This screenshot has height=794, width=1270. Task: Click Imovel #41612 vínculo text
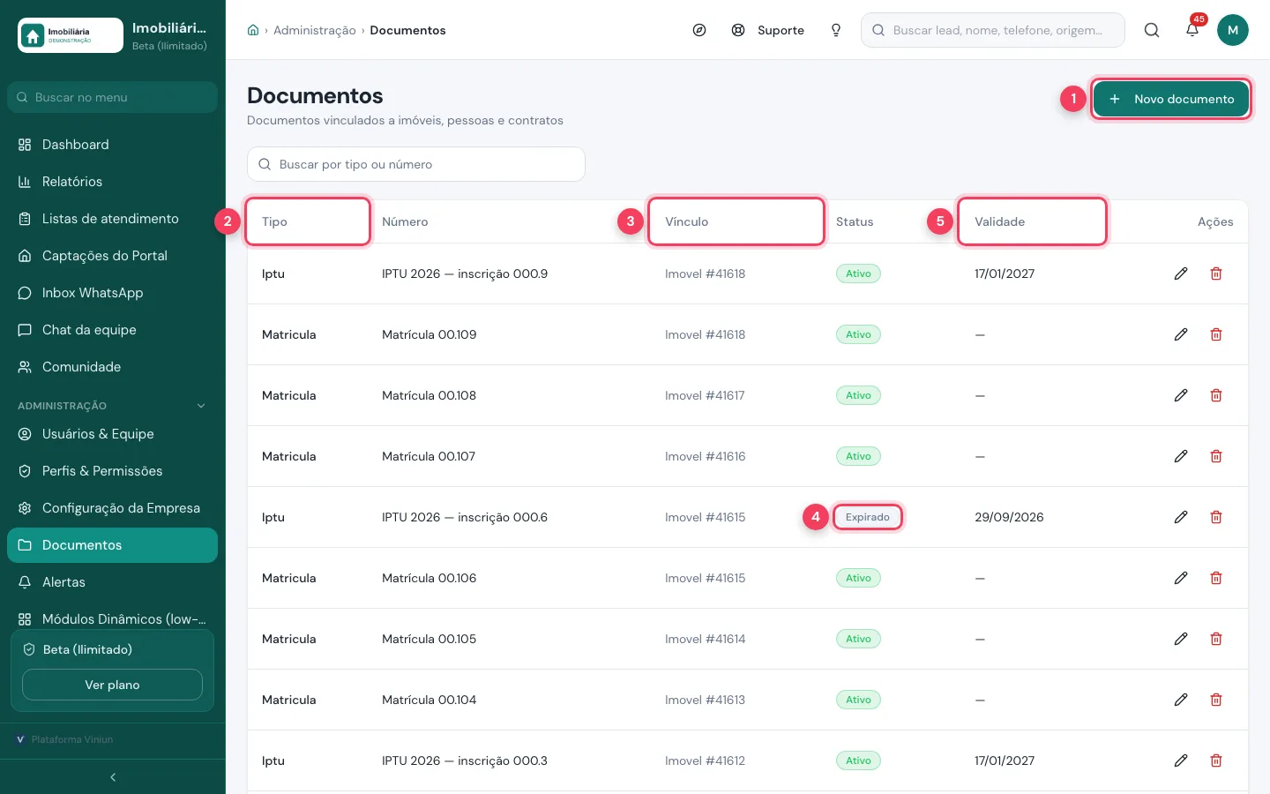(x=705, y=760)
